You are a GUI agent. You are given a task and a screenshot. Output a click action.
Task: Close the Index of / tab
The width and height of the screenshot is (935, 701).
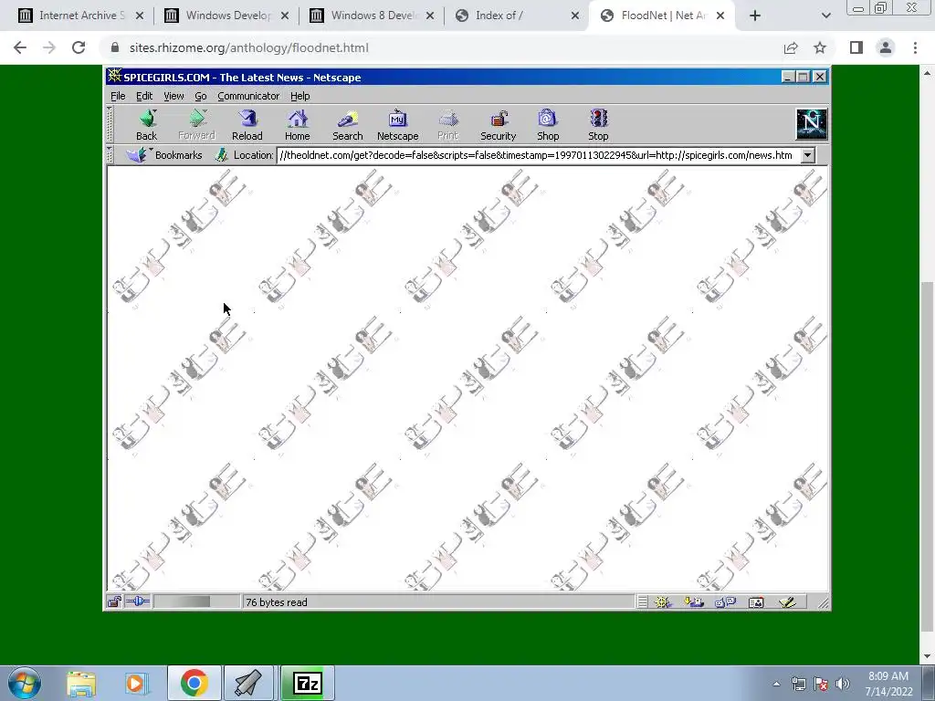pyautogui.click(x=575, y=16)
